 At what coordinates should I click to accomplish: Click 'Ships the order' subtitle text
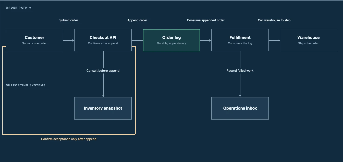[309, 43]
